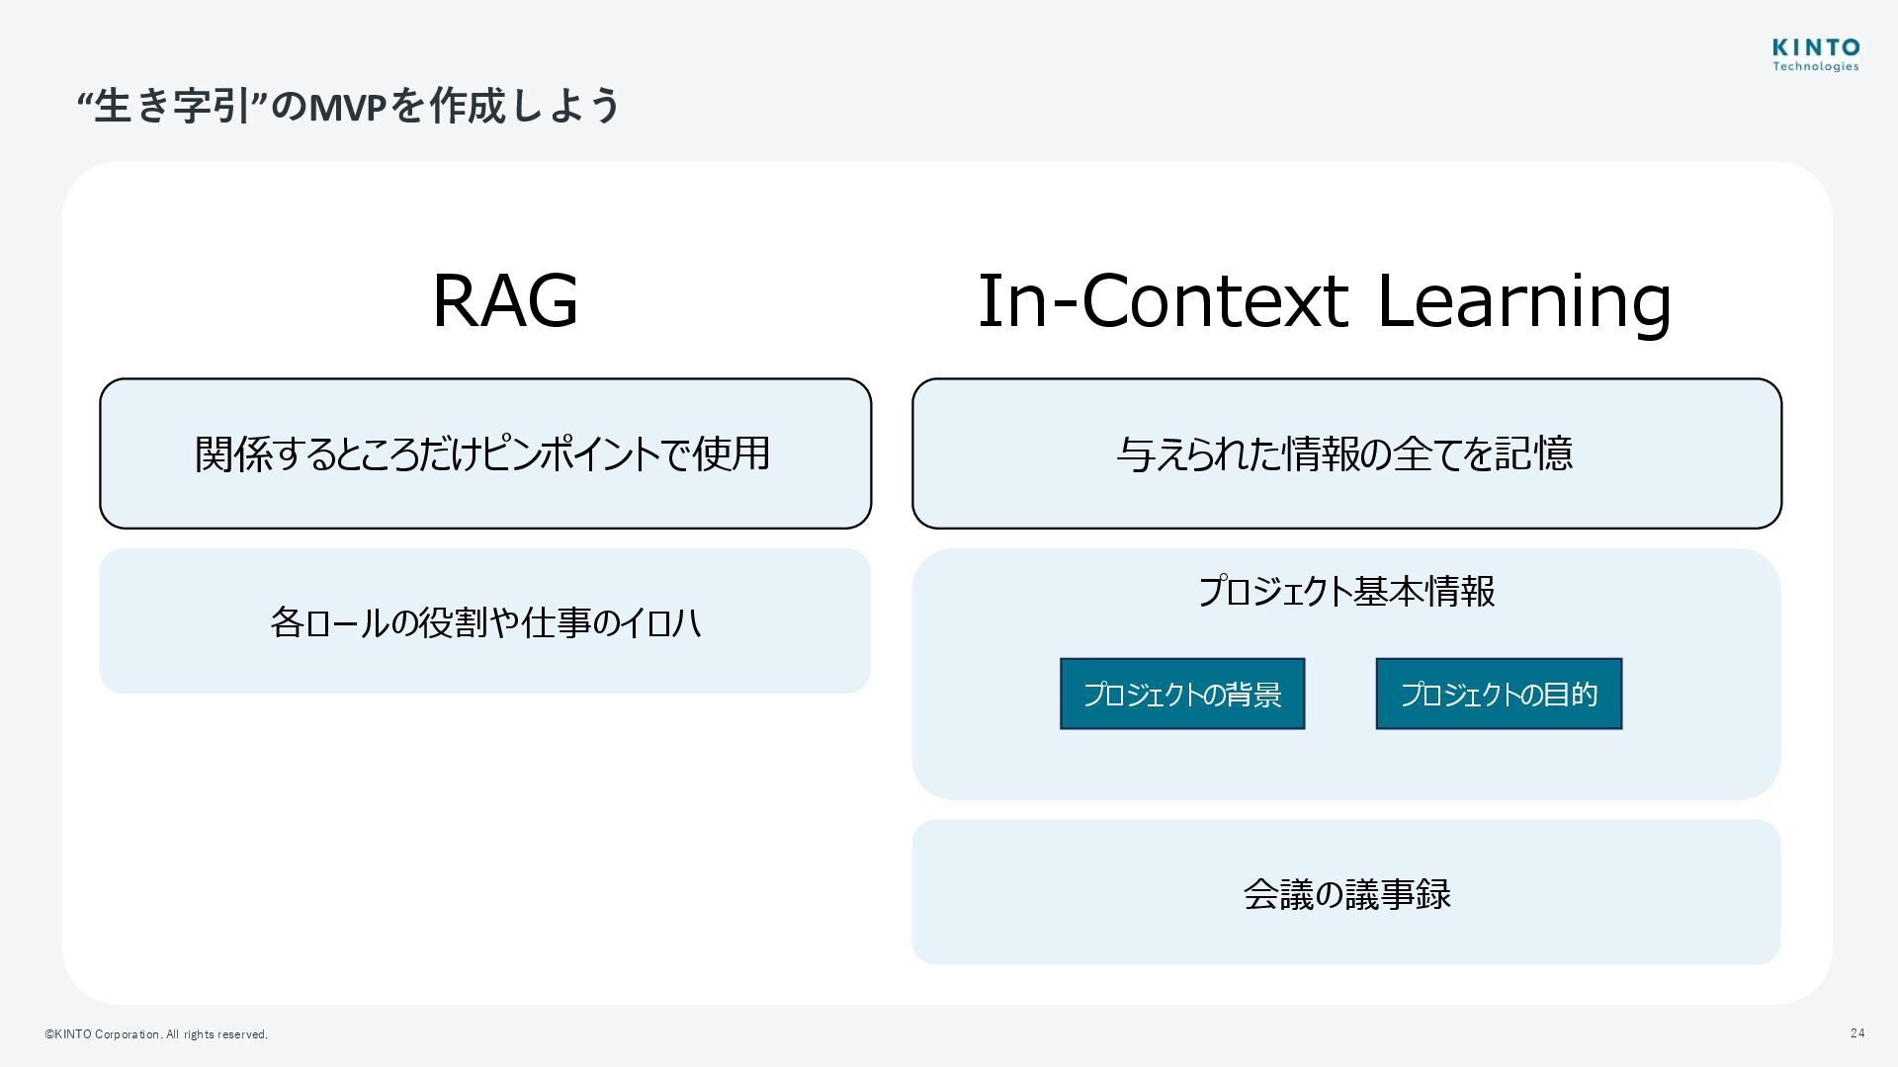Click the RAG heading

click(505, 300)
